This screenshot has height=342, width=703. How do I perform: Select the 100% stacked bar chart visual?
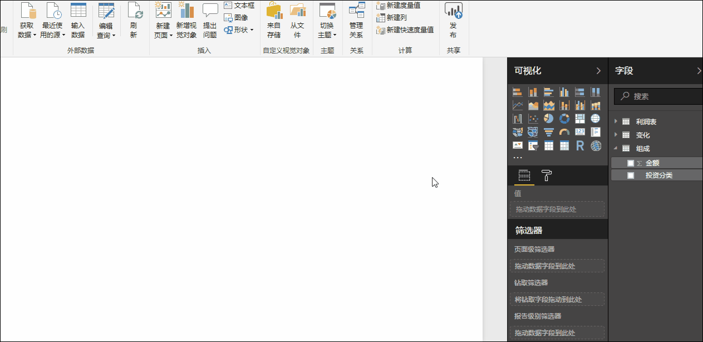pos(580,92)
